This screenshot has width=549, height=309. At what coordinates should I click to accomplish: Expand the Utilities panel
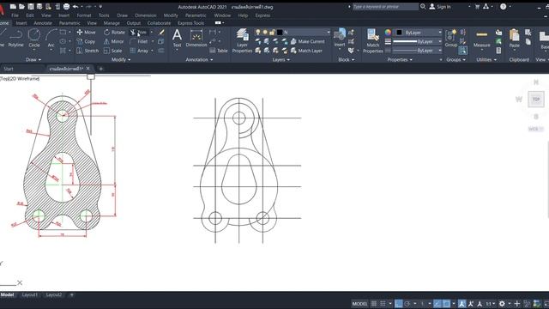click(x=486, y=60)
